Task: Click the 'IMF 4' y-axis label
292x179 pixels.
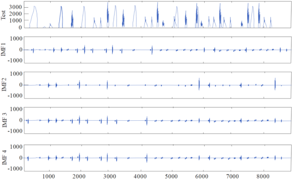Action: point(4,157)
